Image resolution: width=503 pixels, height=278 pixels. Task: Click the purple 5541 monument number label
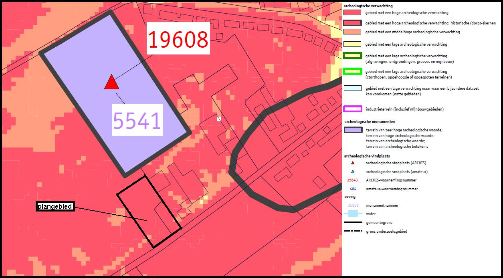tap(137, 120)
